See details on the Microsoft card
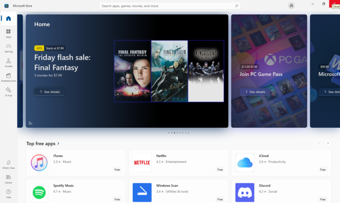This screenshot has width=340, height=203. 329,92
